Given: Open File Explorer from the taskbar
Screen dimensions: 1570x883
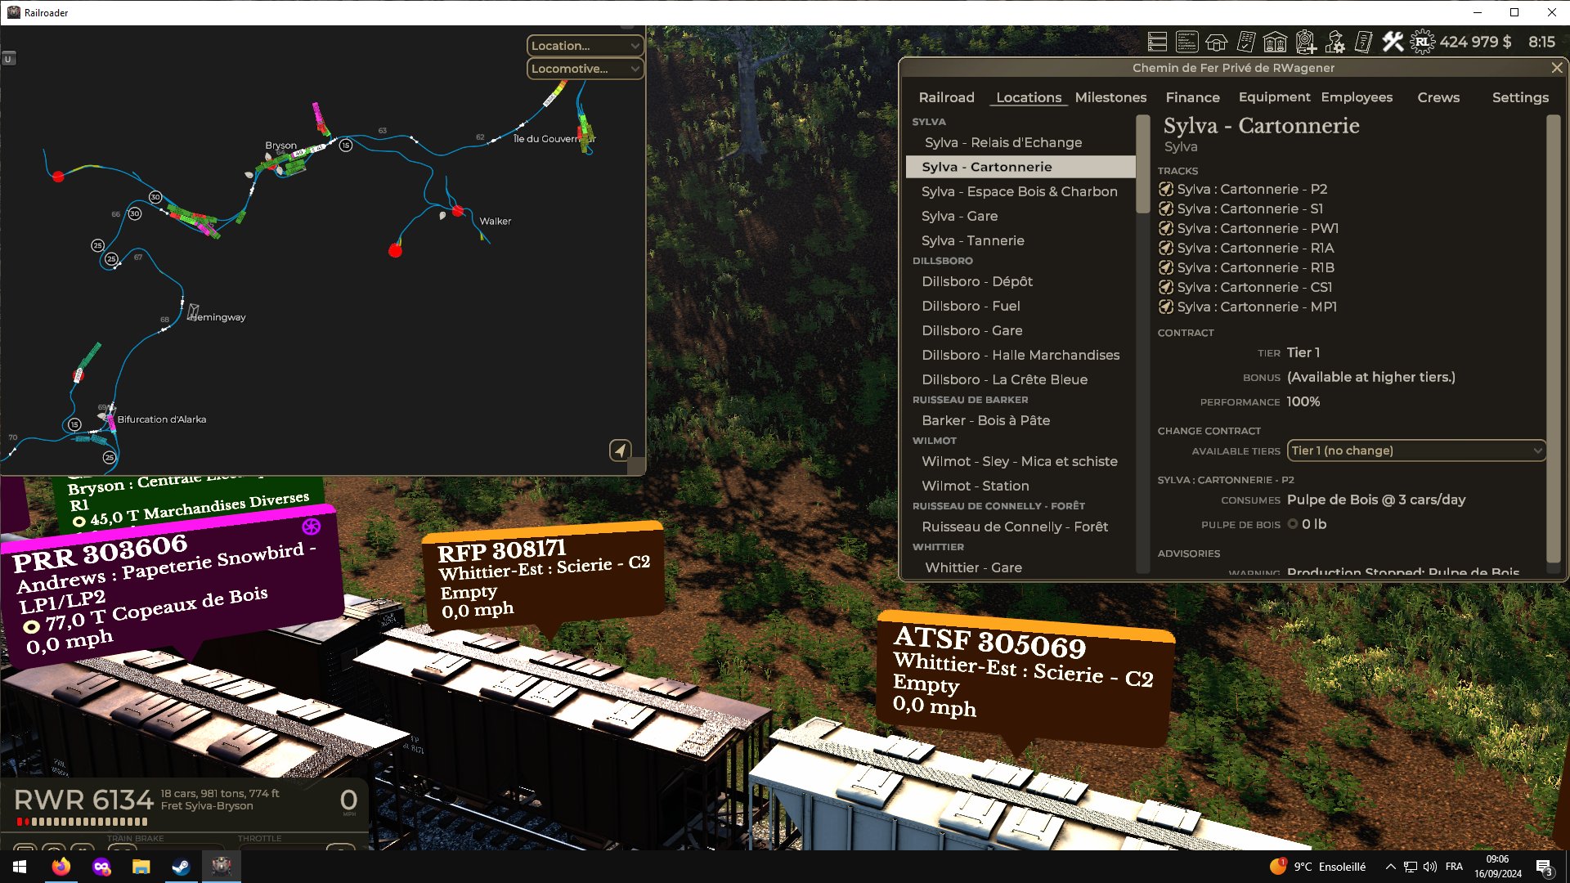Looking at the screenshot, I should tap(141, 867).
